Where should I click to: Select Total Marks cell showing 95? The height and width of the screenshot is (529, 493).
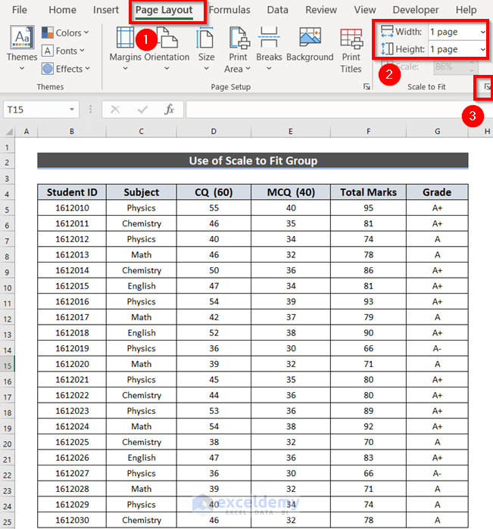coord(368,208)
